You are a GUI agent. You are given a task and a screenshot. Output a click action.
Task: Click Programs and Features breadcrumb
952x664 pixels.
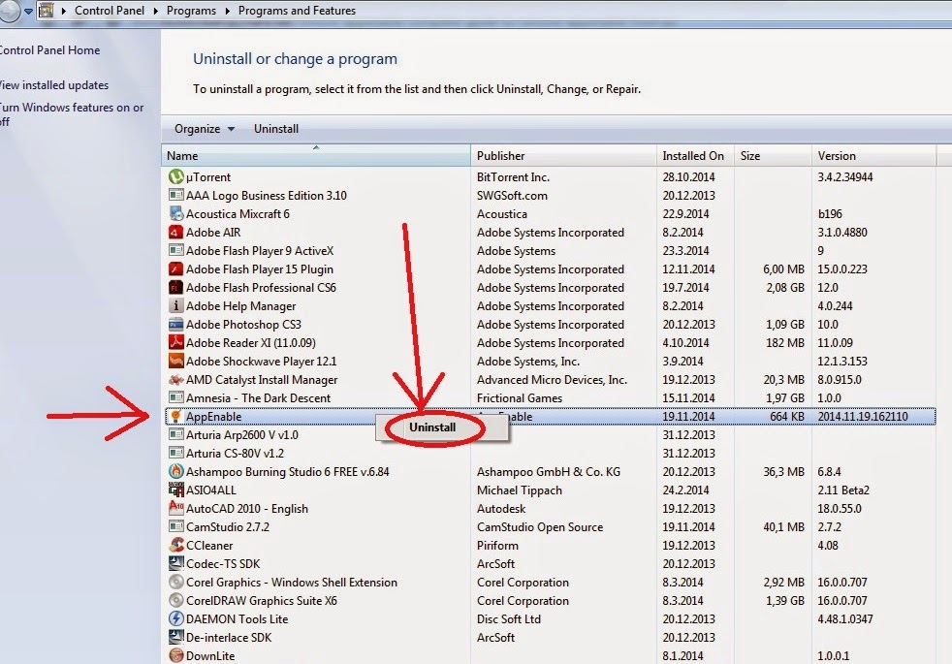[297, 11]
